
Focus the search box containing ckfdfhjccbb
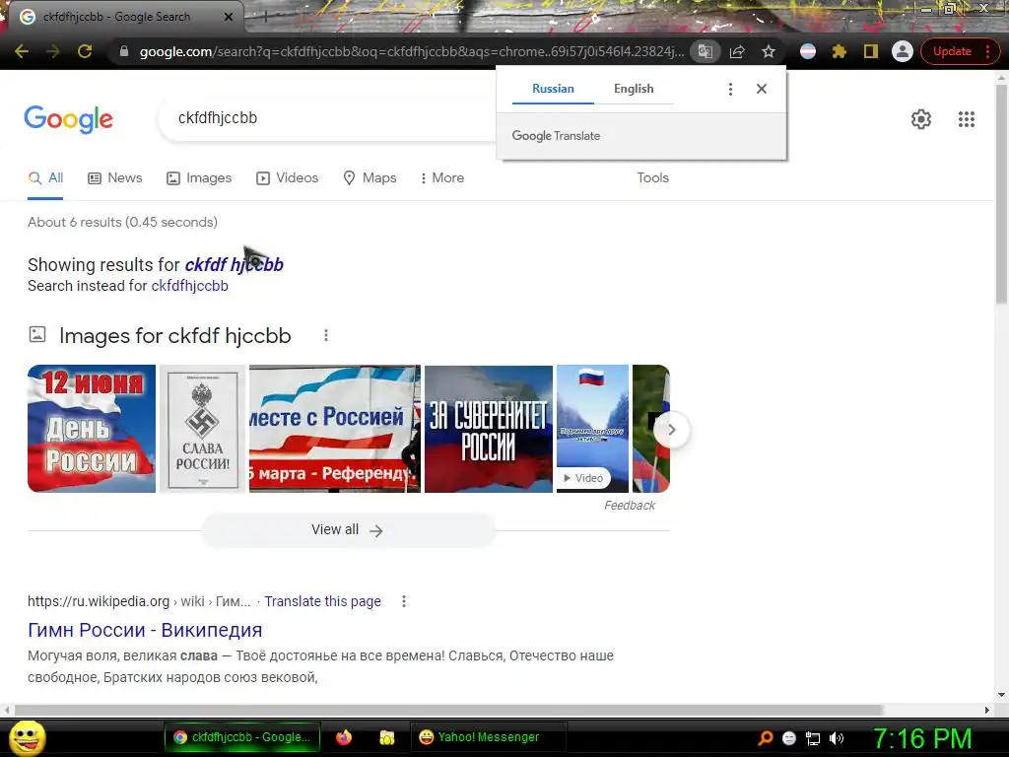tap(328, 118)
